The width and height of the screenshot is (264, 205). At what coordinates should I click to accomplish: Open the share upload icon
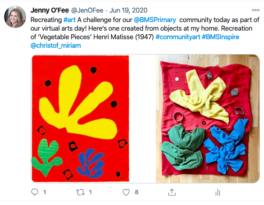[172, 192]
